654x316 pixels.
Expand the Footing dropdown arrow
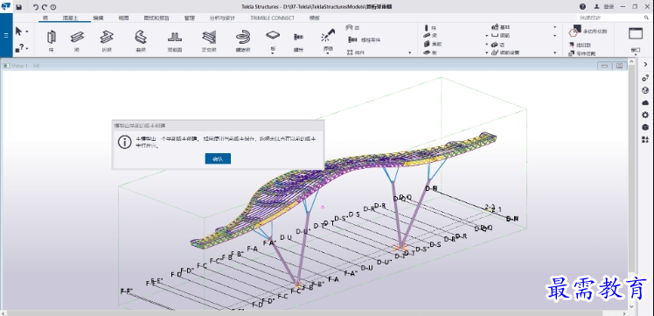pyautogui.click(x=554, y=27)
